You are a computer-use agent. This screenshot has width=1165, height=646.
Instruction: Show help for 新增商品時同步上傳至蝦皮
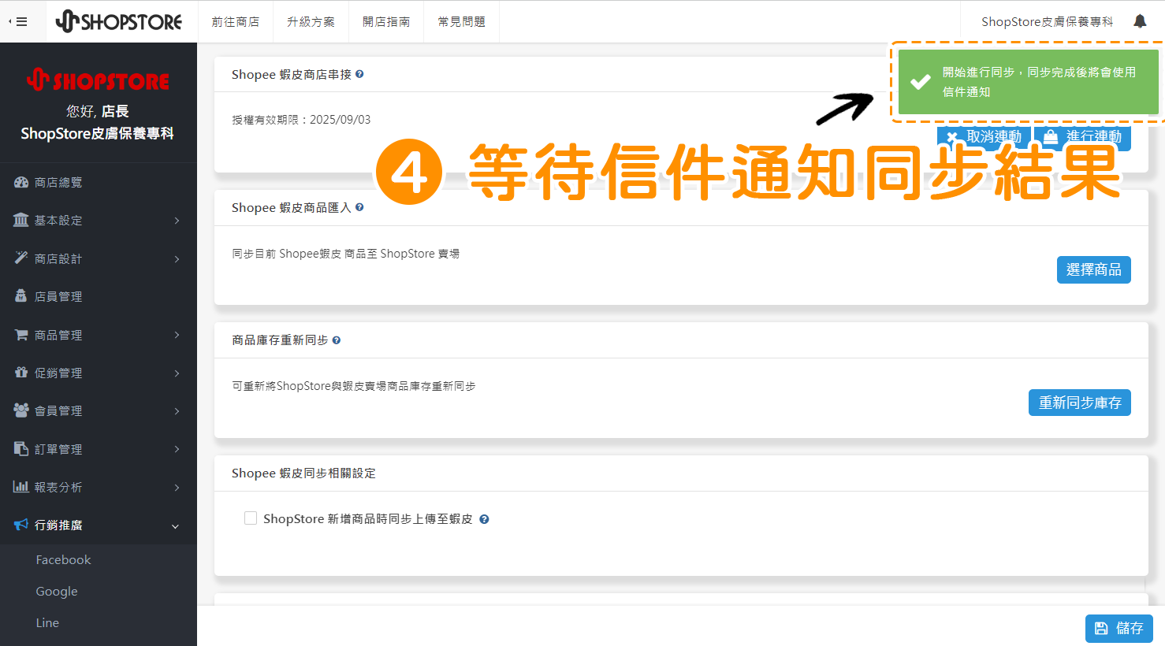coord(484,519)
